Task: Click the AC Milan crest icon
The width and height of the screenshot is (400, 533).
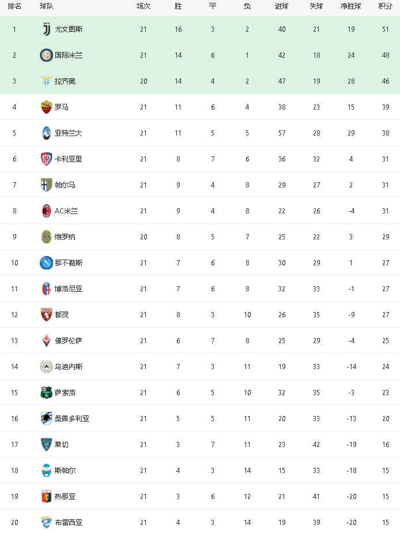Action: click(46, 211)
